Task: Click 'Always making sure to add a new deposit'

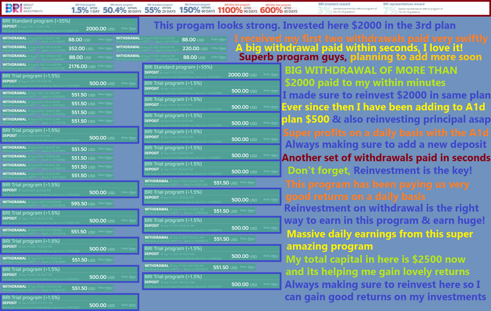Action: (386, 145)
